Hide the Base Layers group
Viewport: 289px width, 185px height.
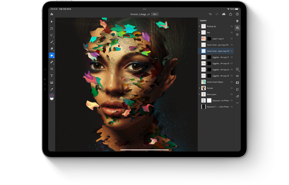(232, 94)
